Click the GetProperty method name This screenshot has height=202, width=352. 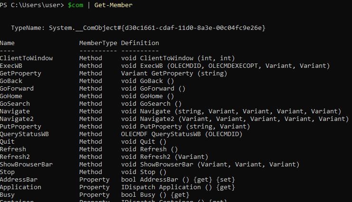(x=21, y=73)
